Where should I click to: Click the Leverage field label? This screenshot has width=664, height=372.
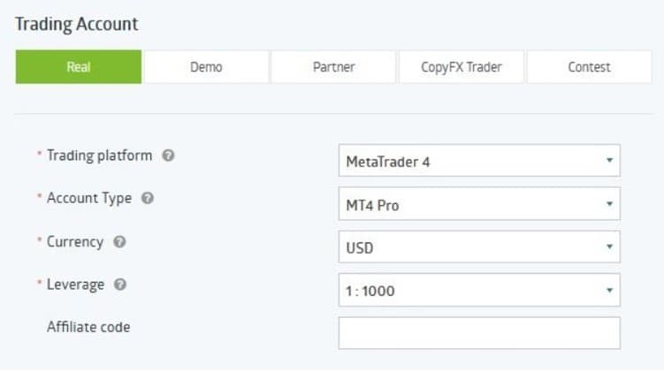pyautogui.click(x=75, y=285)
